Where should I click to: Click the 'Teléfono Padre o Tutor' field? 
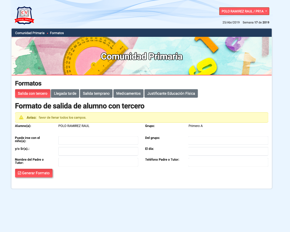tap(228, 162)
